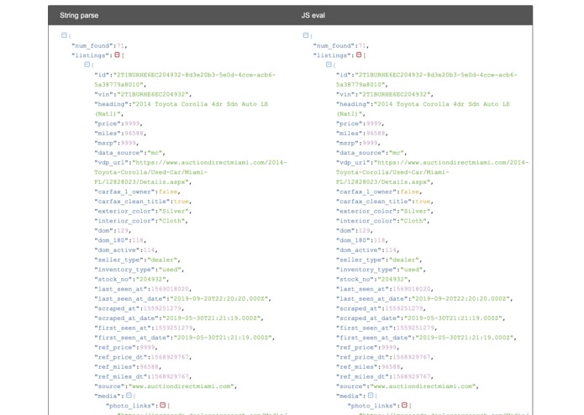Collapse media object in String parse panel

click(x=129, y=396)
